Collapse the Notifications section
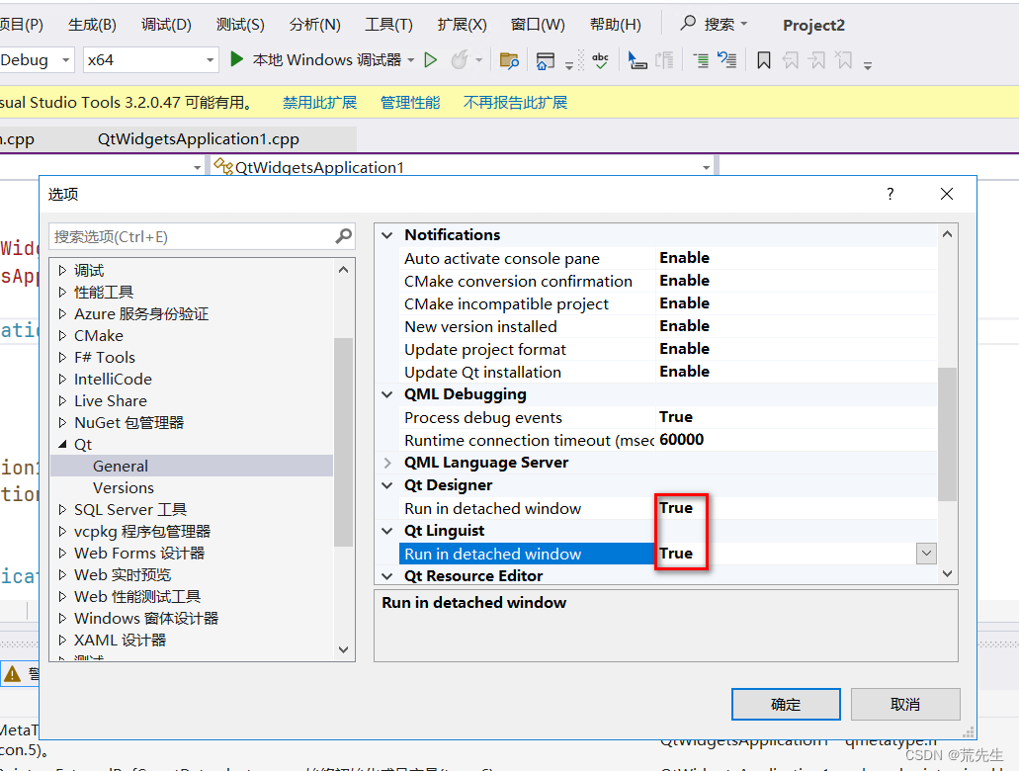The image size is (1019, 771). click(x=386, y=234)
